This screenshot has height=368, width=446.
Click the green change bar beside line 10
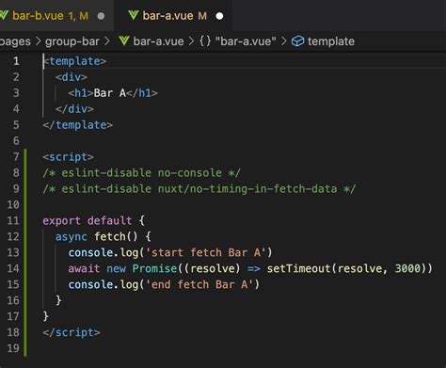pyautogui.click(x=25, y=204)
